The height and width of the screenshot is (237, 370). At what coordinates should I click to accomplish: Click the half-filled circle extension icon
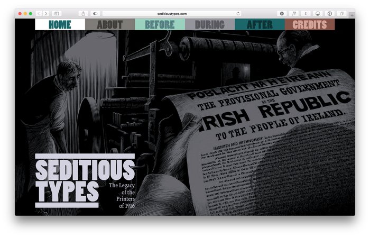(x=318, y=14)
